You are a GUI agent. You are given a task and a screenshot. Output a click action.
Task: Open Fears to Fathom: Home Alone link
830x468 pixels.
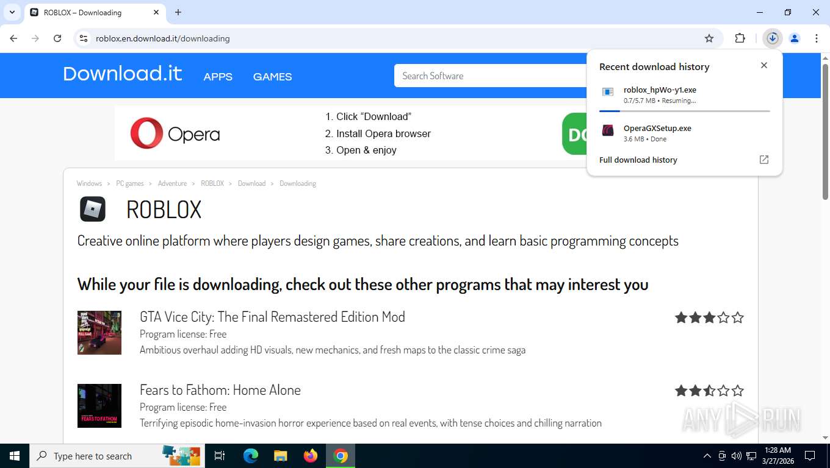pos(220,390)
